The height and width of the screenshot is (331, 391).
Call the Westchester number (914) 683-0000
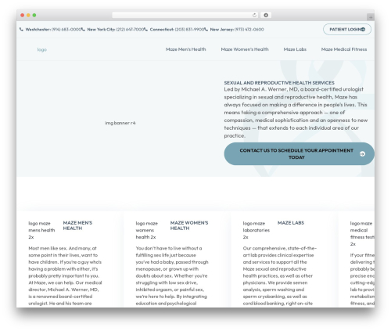(x=66, y=30)
